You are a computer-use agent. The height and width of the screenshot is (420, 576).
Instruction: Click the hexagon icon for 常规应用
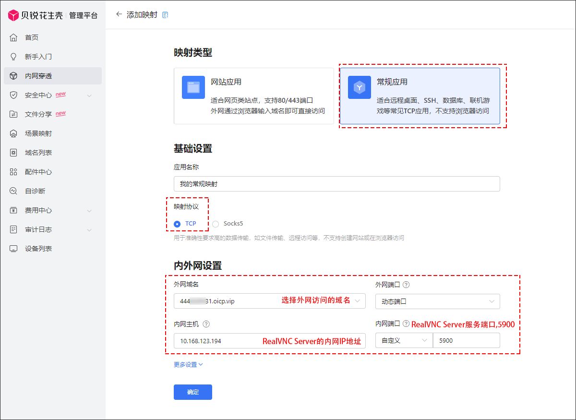[360, 87]
